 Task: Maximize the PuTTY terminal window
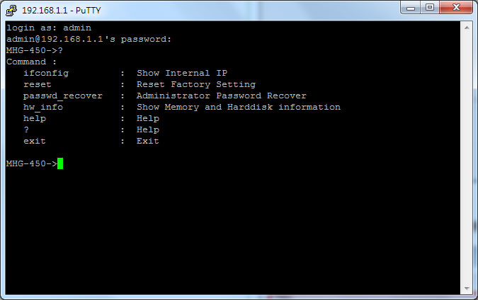(x=430, y=8)
